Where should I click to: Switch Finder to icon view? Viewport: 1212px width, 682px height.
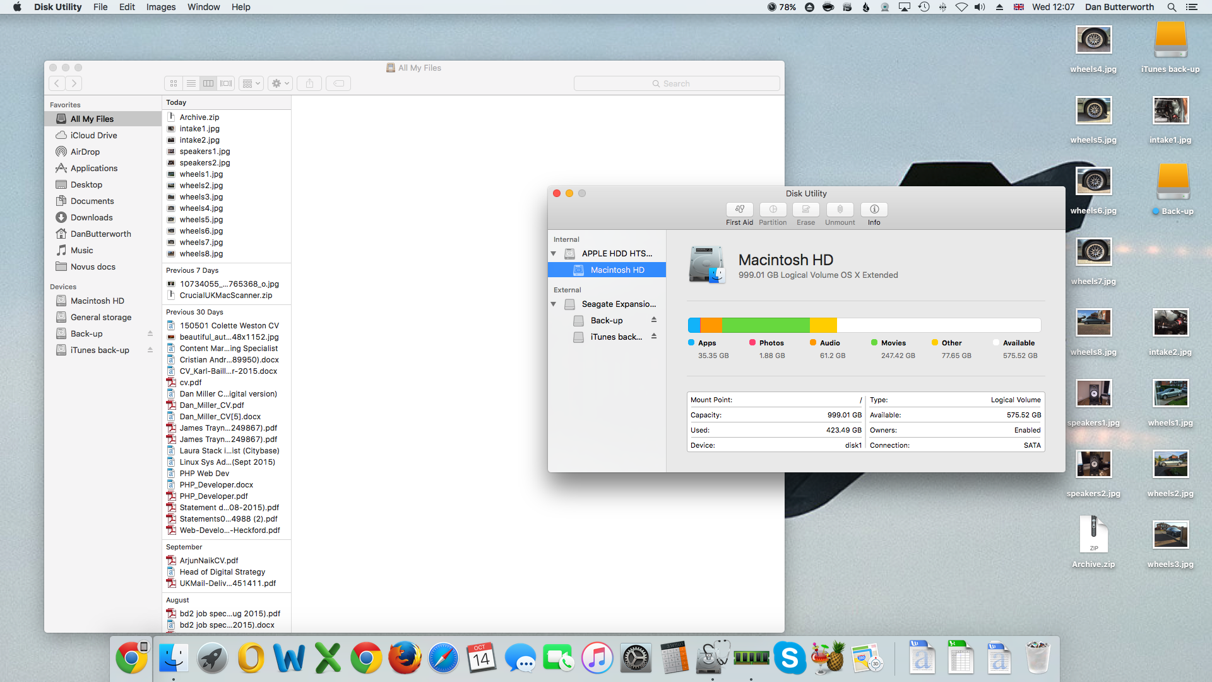coord(174,83)
